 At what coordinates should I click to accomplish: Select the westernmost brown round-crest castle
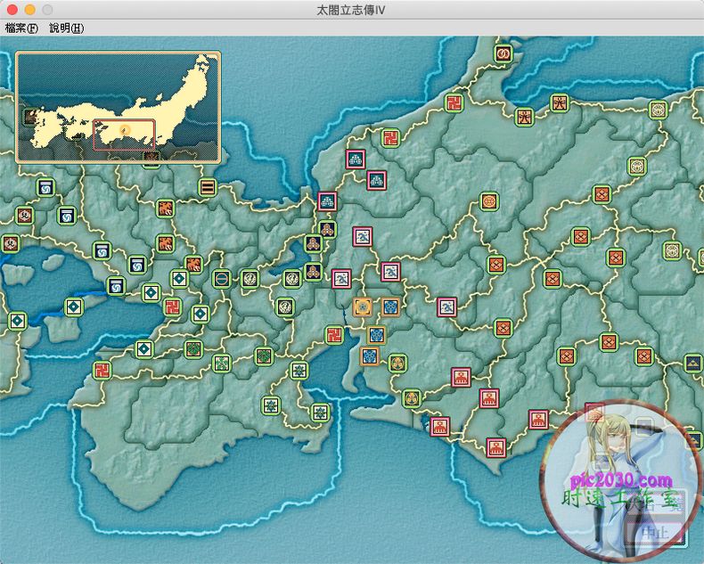pos(11,243)
